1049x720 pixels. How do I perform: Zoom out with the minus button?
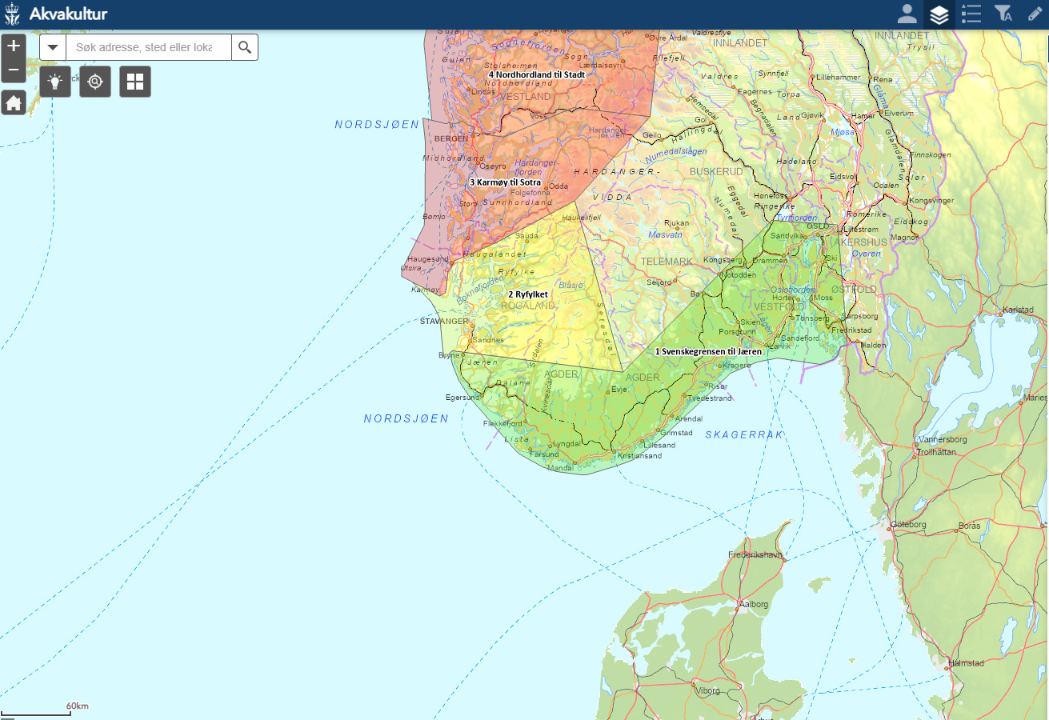tap(14, 70)
